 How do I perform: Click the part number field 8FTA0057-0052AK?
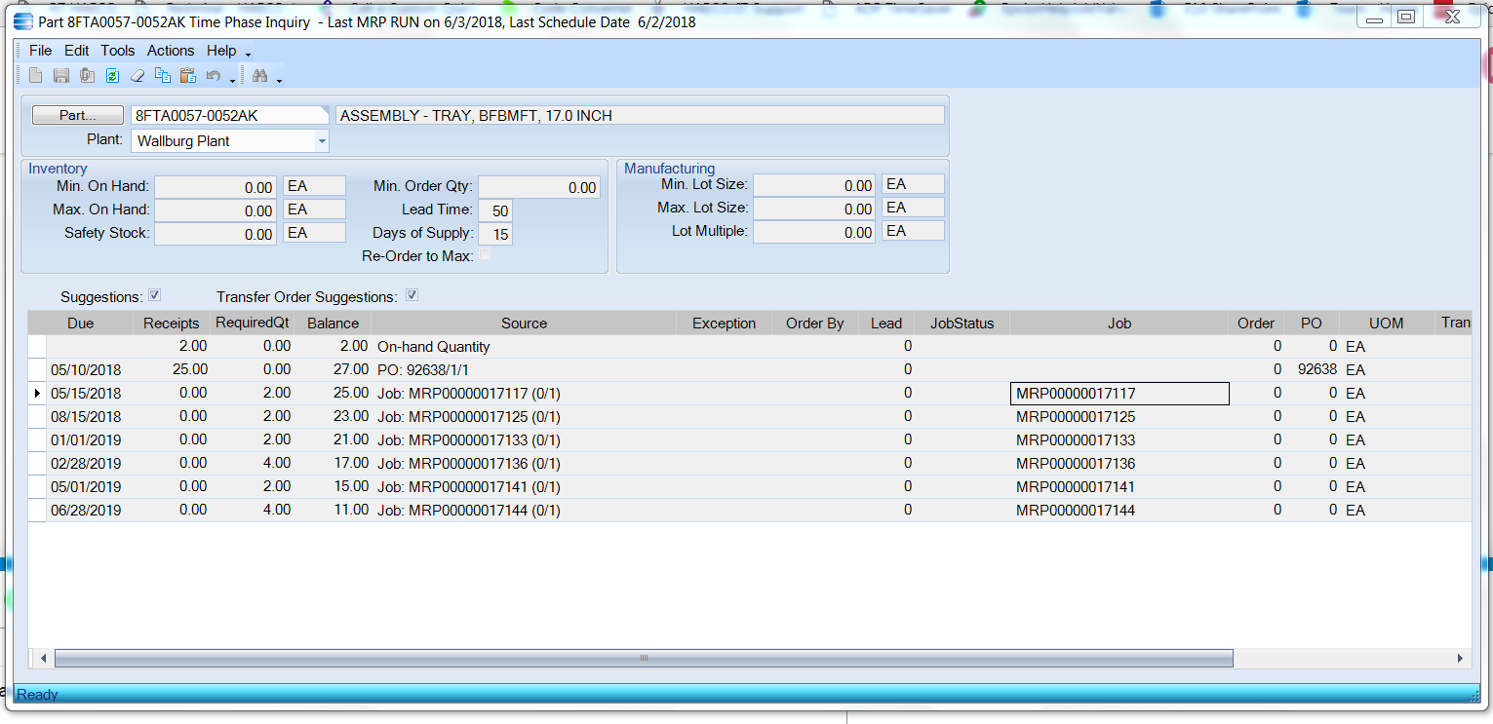(x=230, y=115)
